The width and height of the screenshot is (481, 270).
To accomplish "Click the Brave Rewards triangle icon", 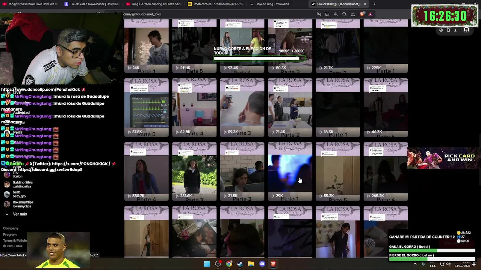I will (370, 14).
